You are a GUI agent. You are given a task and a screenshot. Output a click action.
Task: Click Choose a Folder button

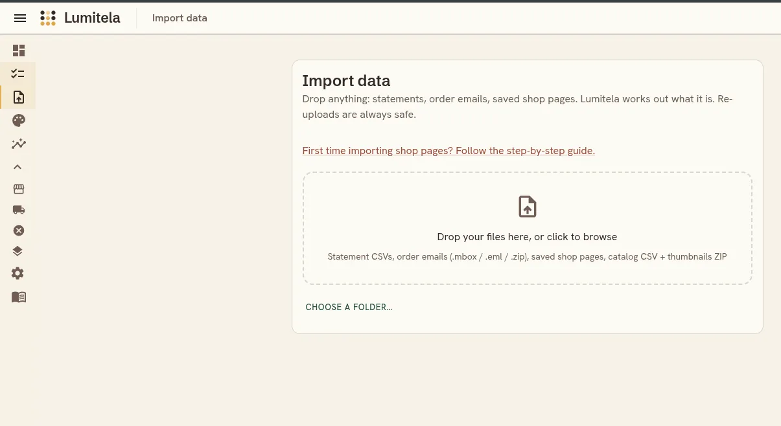tap(349, 307)
